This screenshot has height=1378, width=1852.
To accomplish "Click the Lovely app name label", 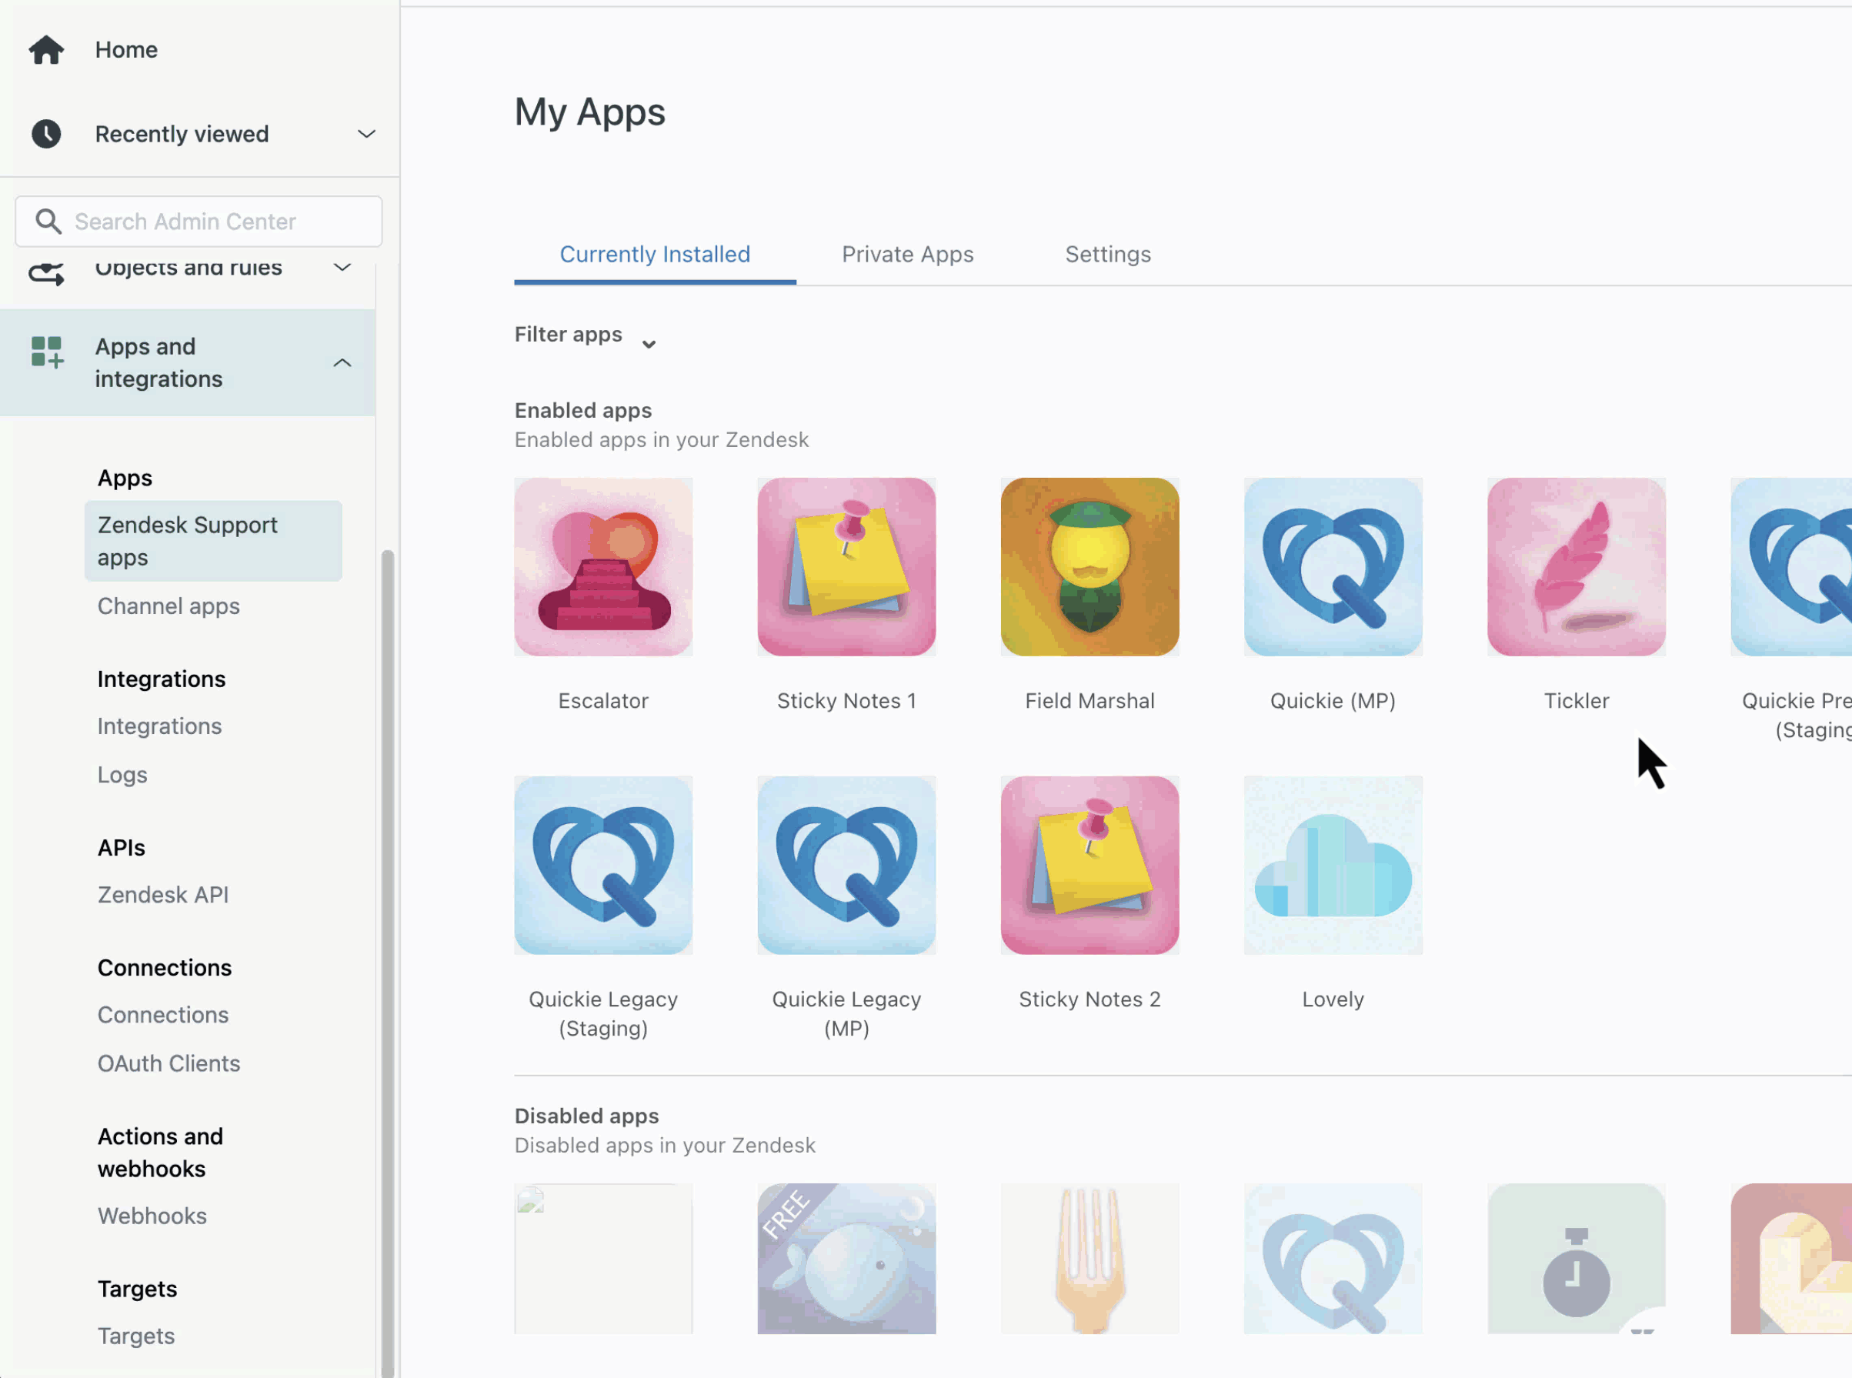I will (x=1333, y=999).
